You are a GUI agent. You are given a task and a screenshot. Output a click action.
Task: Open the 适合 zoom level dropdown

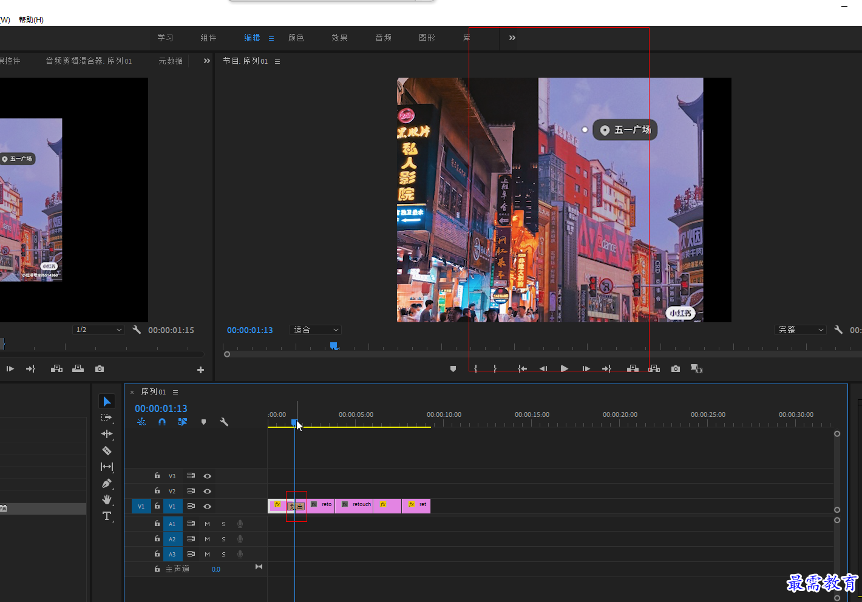coord(315,330)
